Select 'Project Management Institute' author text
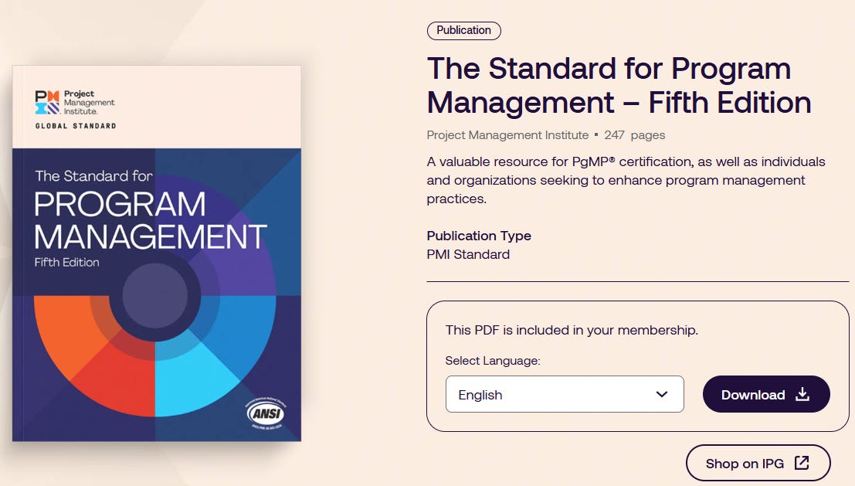This screenshot has width=855, height=486. pyautogui.click(x=507, y=134)
